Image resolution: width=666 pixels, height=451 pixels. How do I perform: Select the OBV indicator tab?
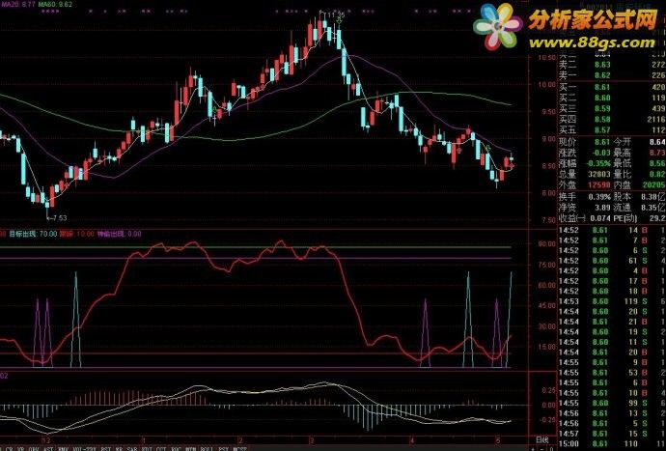pyautogui.click(x=34, y=448)
